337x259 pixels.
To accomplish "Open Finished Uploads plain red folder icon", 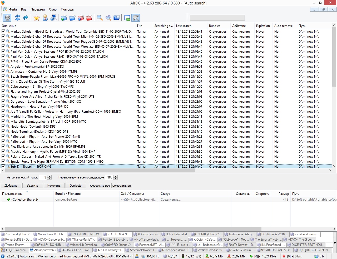I will point(89,18).
